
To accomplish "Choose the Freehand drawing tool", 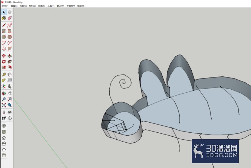I will (10, 25).
